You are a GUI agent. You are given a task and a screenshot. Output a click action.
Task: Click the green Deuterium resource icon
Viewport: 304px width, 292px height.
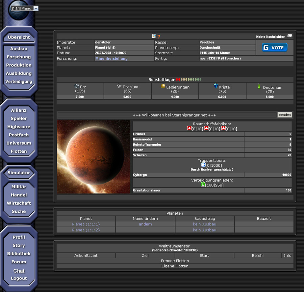[259, 86]
